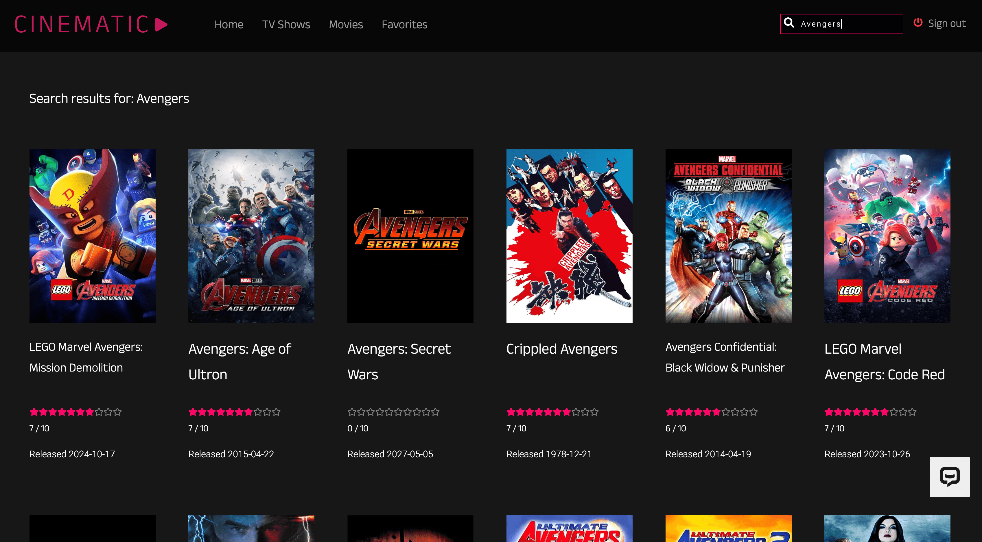Click "Released 2015-04-22" text

[231, 454]
